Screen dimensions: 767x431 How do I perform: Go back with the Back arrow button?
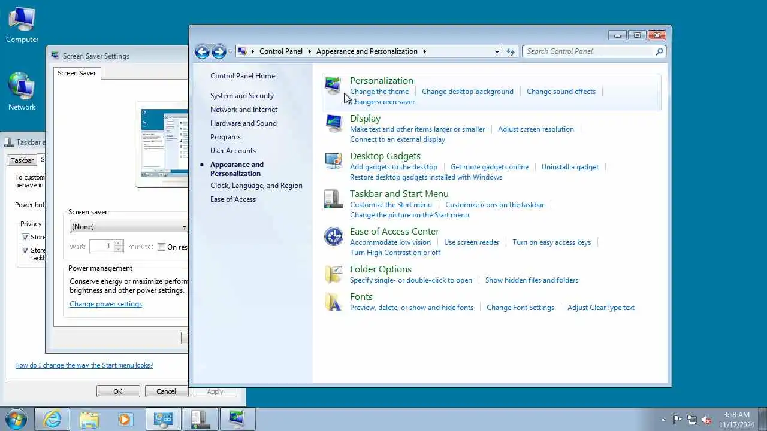point(203,51)
